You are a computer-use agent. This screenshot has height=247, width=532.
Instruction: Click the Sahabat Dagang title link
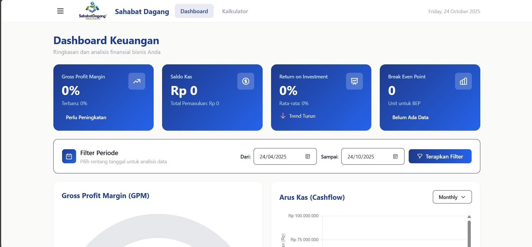[142, 12]
